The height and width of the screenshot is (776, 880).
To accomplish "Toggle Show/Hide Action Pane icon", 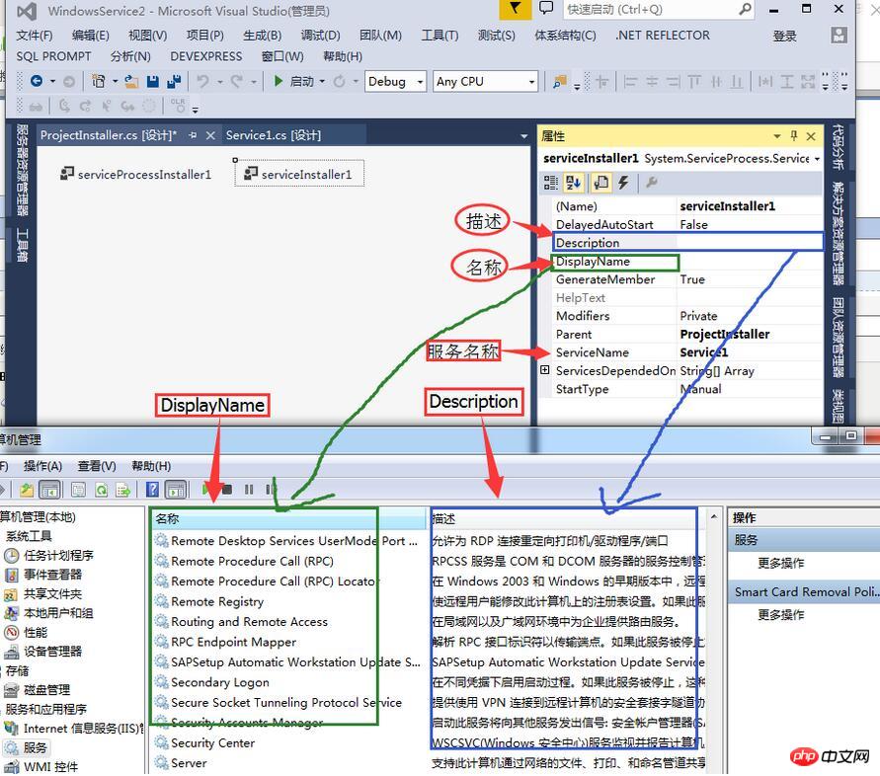I will click(x=176, y=490).
